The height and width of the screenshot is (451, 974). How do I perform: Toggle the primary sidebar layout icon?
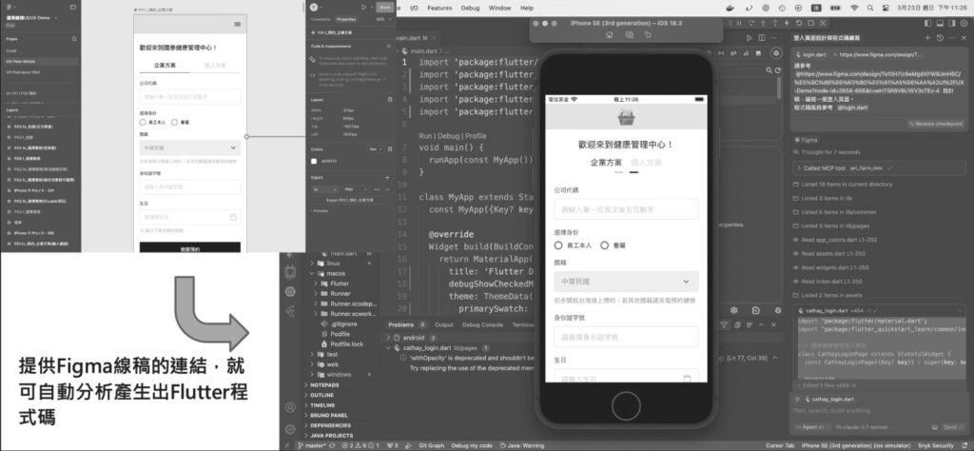927,23
